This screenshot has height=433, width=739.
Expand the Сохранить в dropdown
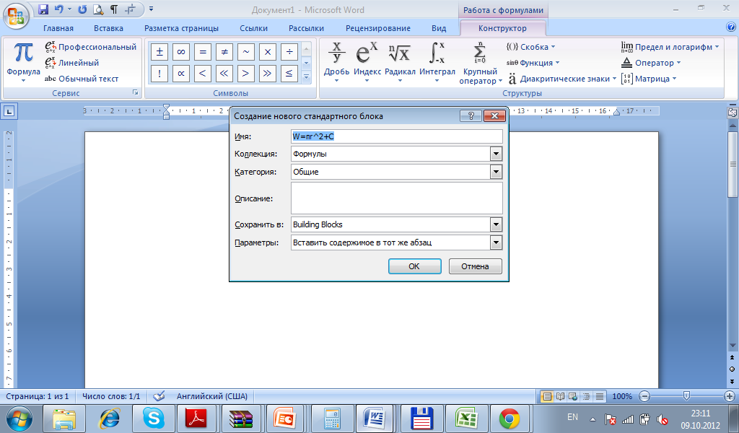(496, 224)
